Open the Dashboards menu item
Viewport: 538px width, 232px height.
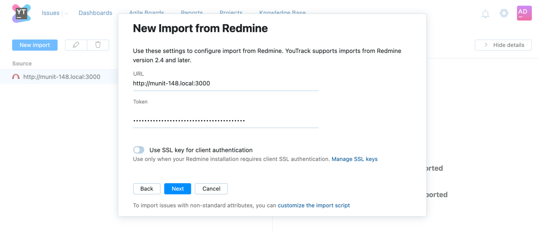click(x=95, y=13)
